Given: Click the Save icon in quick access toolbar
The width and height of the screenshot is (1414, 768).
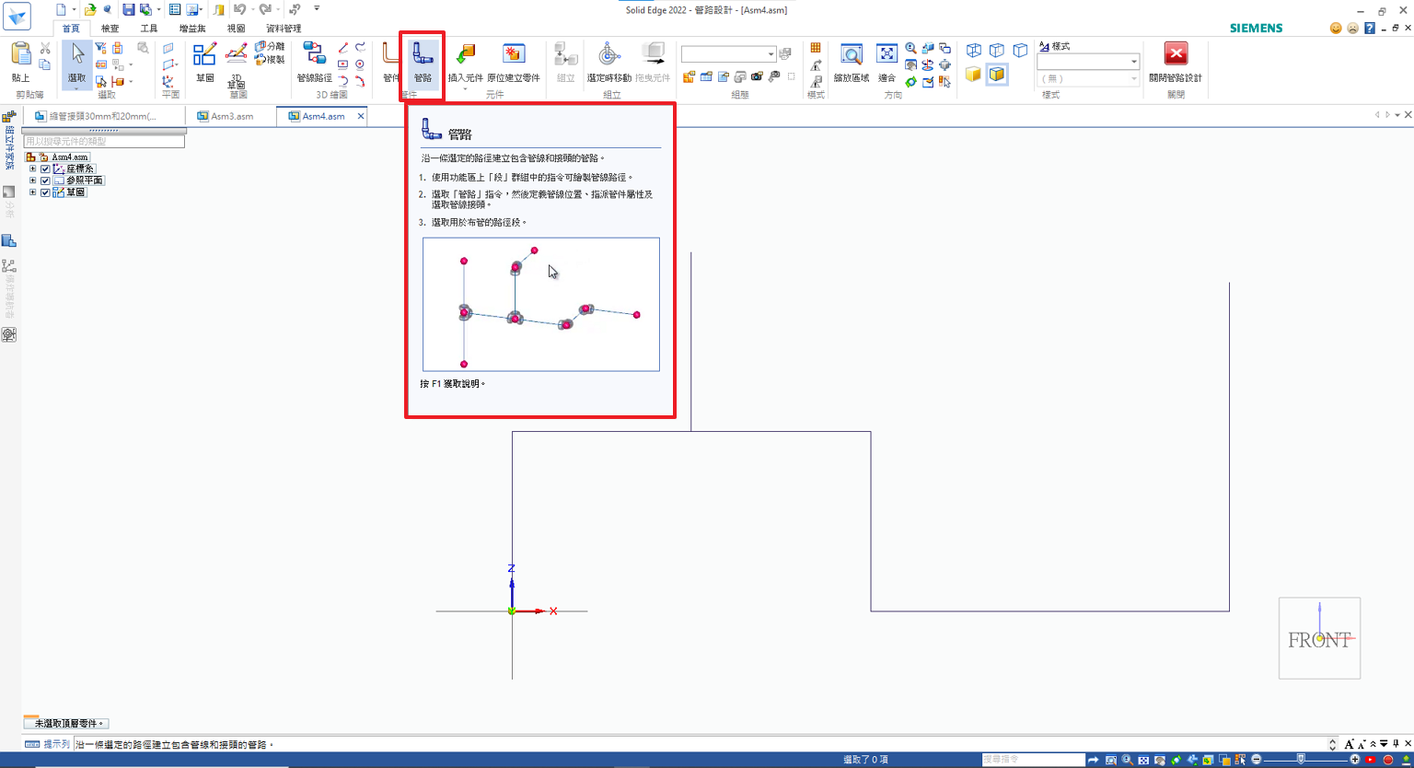Looking at the screenshot, I should pyautogui.click(x=129, y=9).
